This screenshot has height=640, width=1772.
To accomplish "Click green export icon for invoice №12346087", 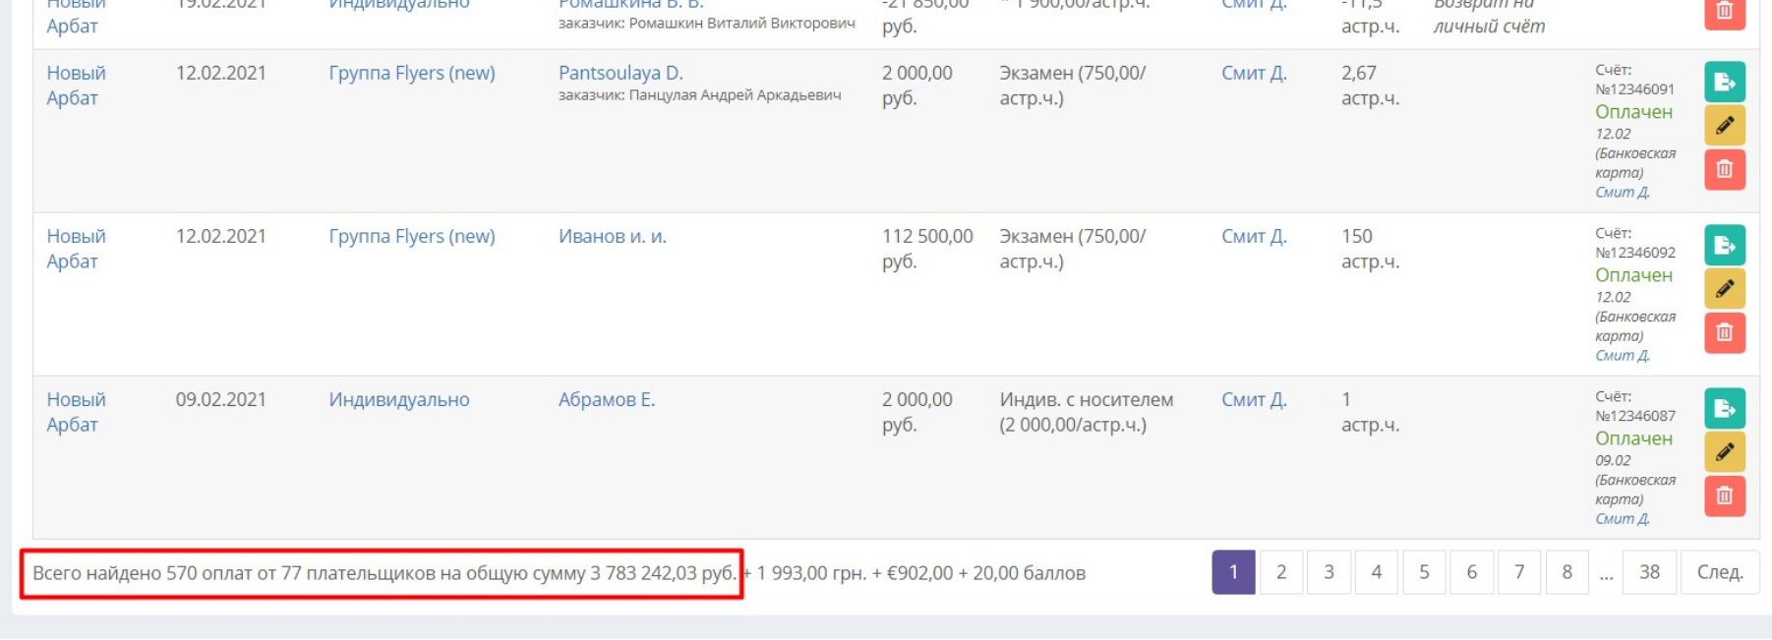I will coord(1725,408).
